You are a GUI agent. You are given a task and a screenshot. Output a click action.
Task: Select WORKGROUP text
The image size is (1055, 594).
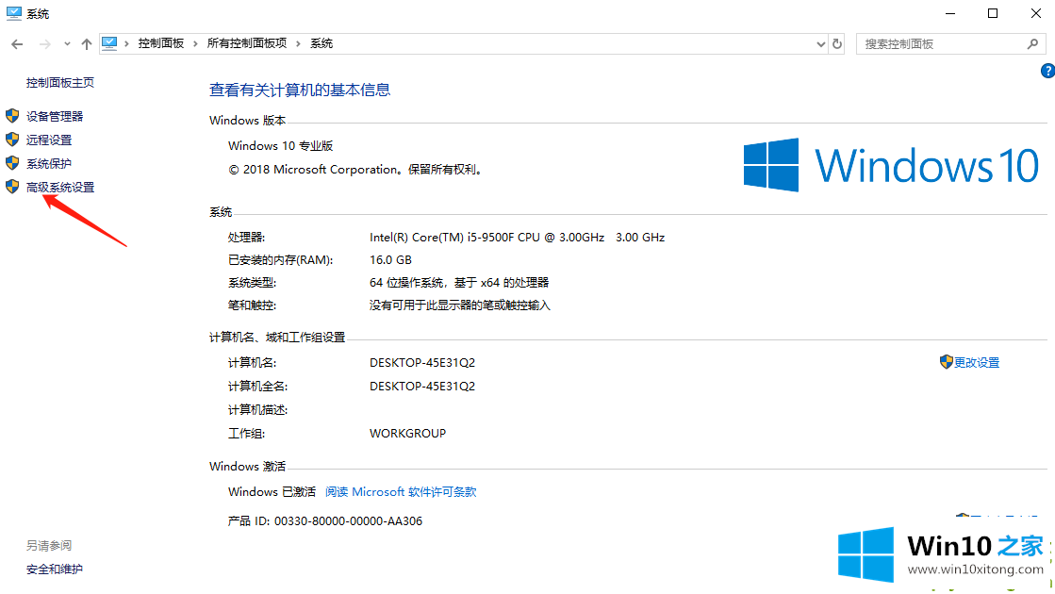(x=407, y=433)
